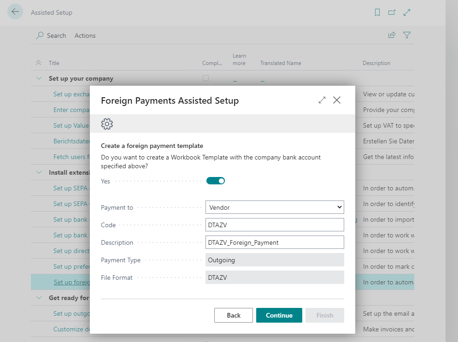Open the filter pane via funnel icon
Screen dimensions: 458x342
pos(407,35)
